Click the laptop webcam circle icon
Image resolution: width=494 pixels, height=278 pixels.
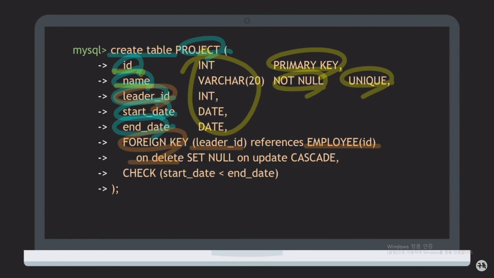pyautogui.click(x=247, y=21)
